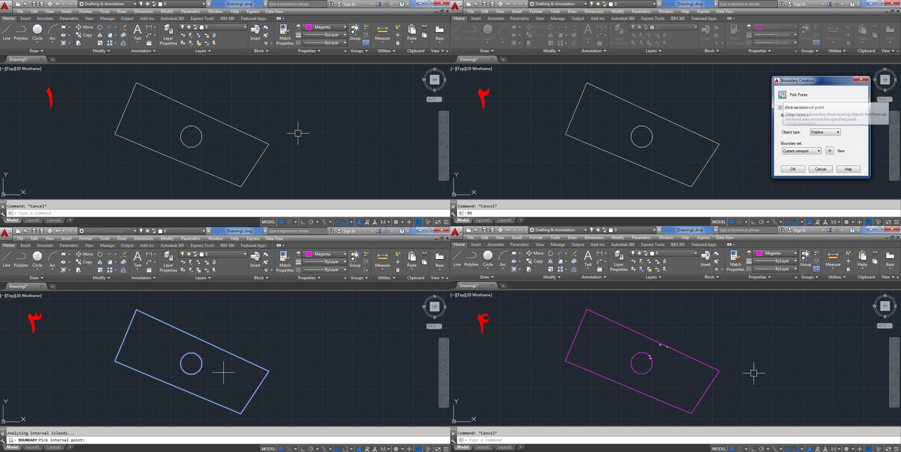901x452 pixels.
Task: Open the Dimension menu in the bottom-right window
Action: pos(594,238)
